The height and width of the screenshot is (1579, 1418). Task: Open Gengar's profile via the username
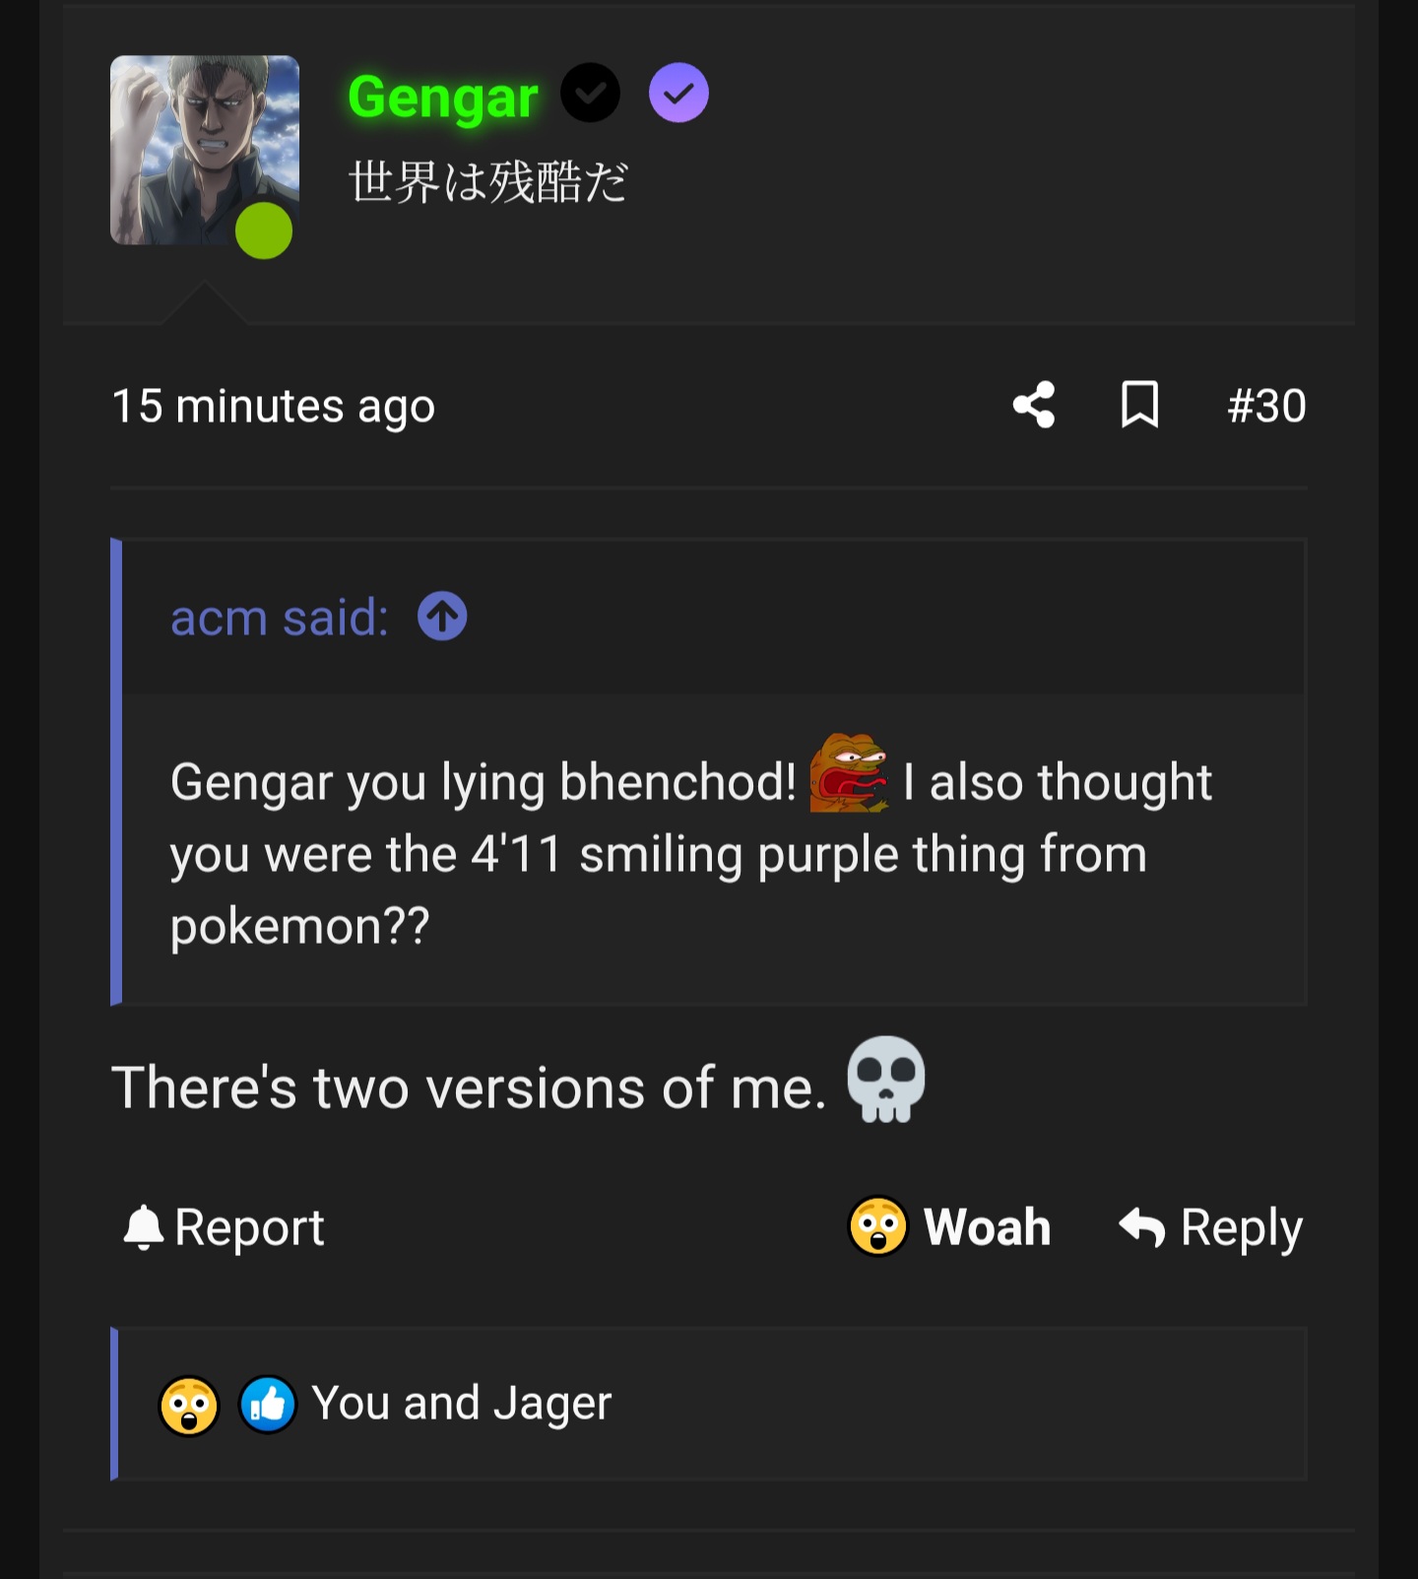tap(443, 98)
